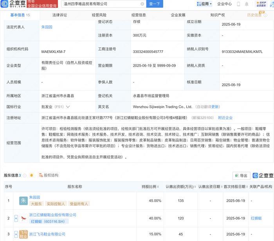Click 更新 link next to English name
This screenshot has width=274, height=241.
(x=215, y=107)
